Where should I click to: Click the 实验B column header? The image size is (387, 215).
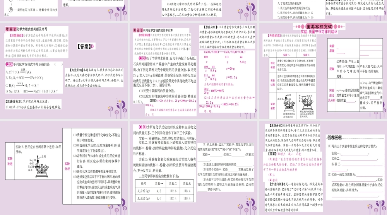click(x=306, y=55)
